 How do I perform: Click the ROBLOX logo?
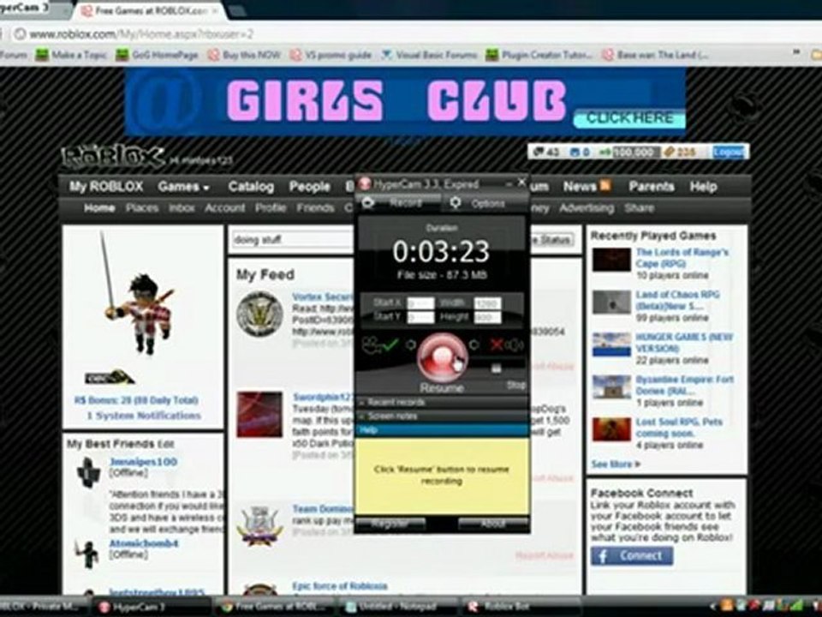[x=113, y=156]
